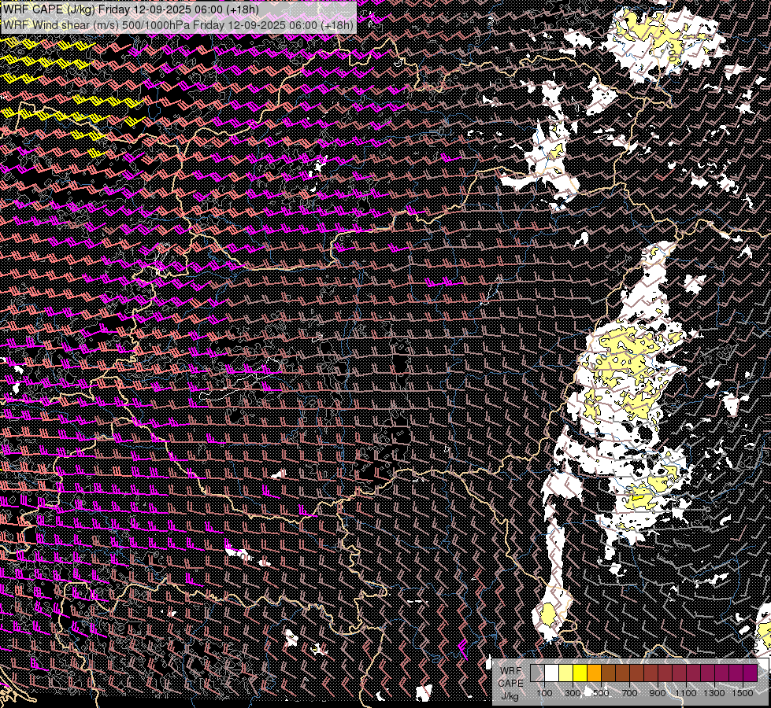Click the 1500 legend value
This screenshot has width=771, height=708.
pyautogui.click(x=743, y=693)
